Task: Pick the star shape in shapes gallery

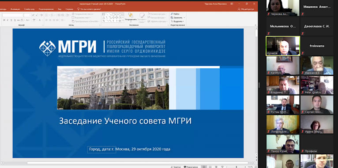Action: tap(120, 21)
